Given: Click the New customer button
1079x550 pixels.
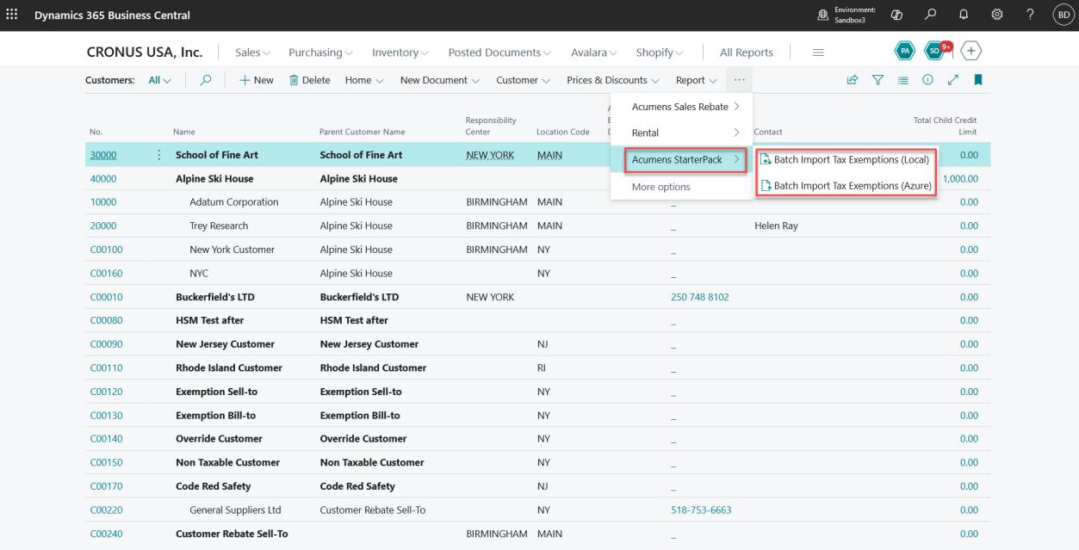Looking at the screenshot, I should (x=257, y=80).
